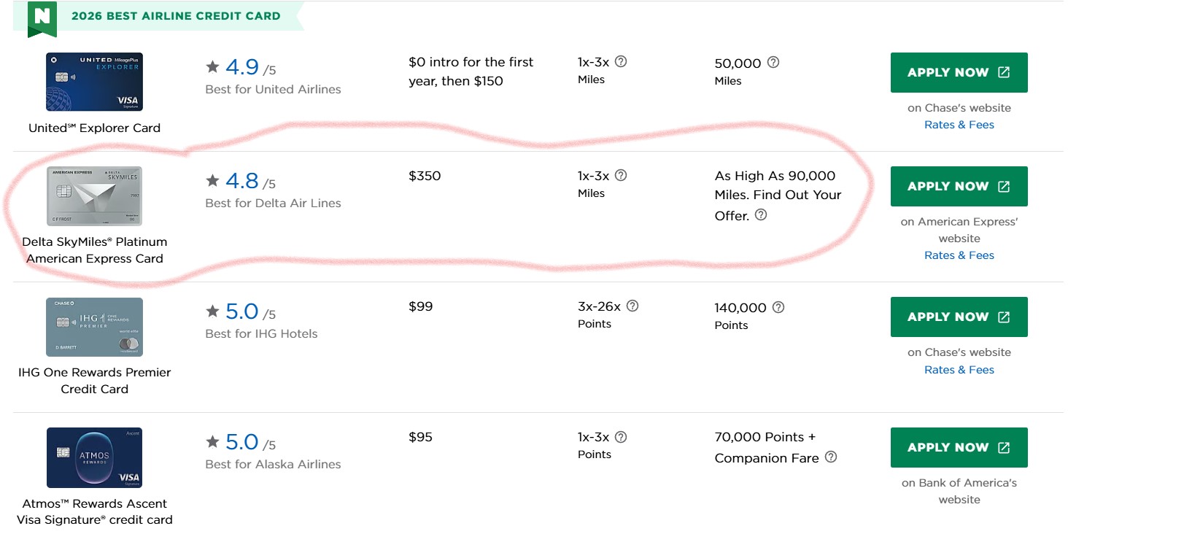This screenshot has width=1184, height=542.
Task: Click help icon beside Atmos 1x-3x Points
Action: tap(621, 437)
